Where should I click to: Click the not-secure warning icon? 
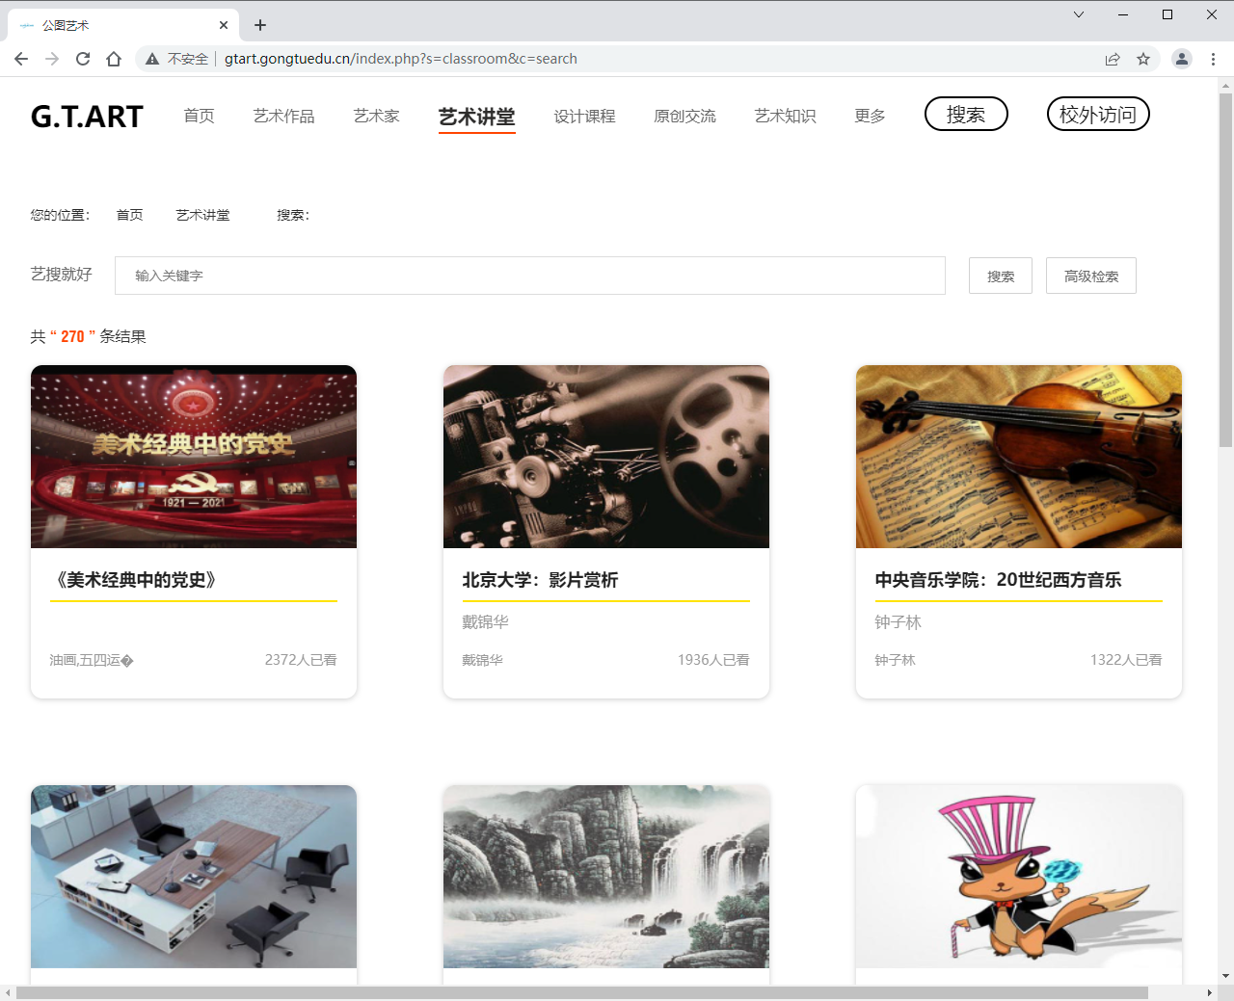point(152,59)
